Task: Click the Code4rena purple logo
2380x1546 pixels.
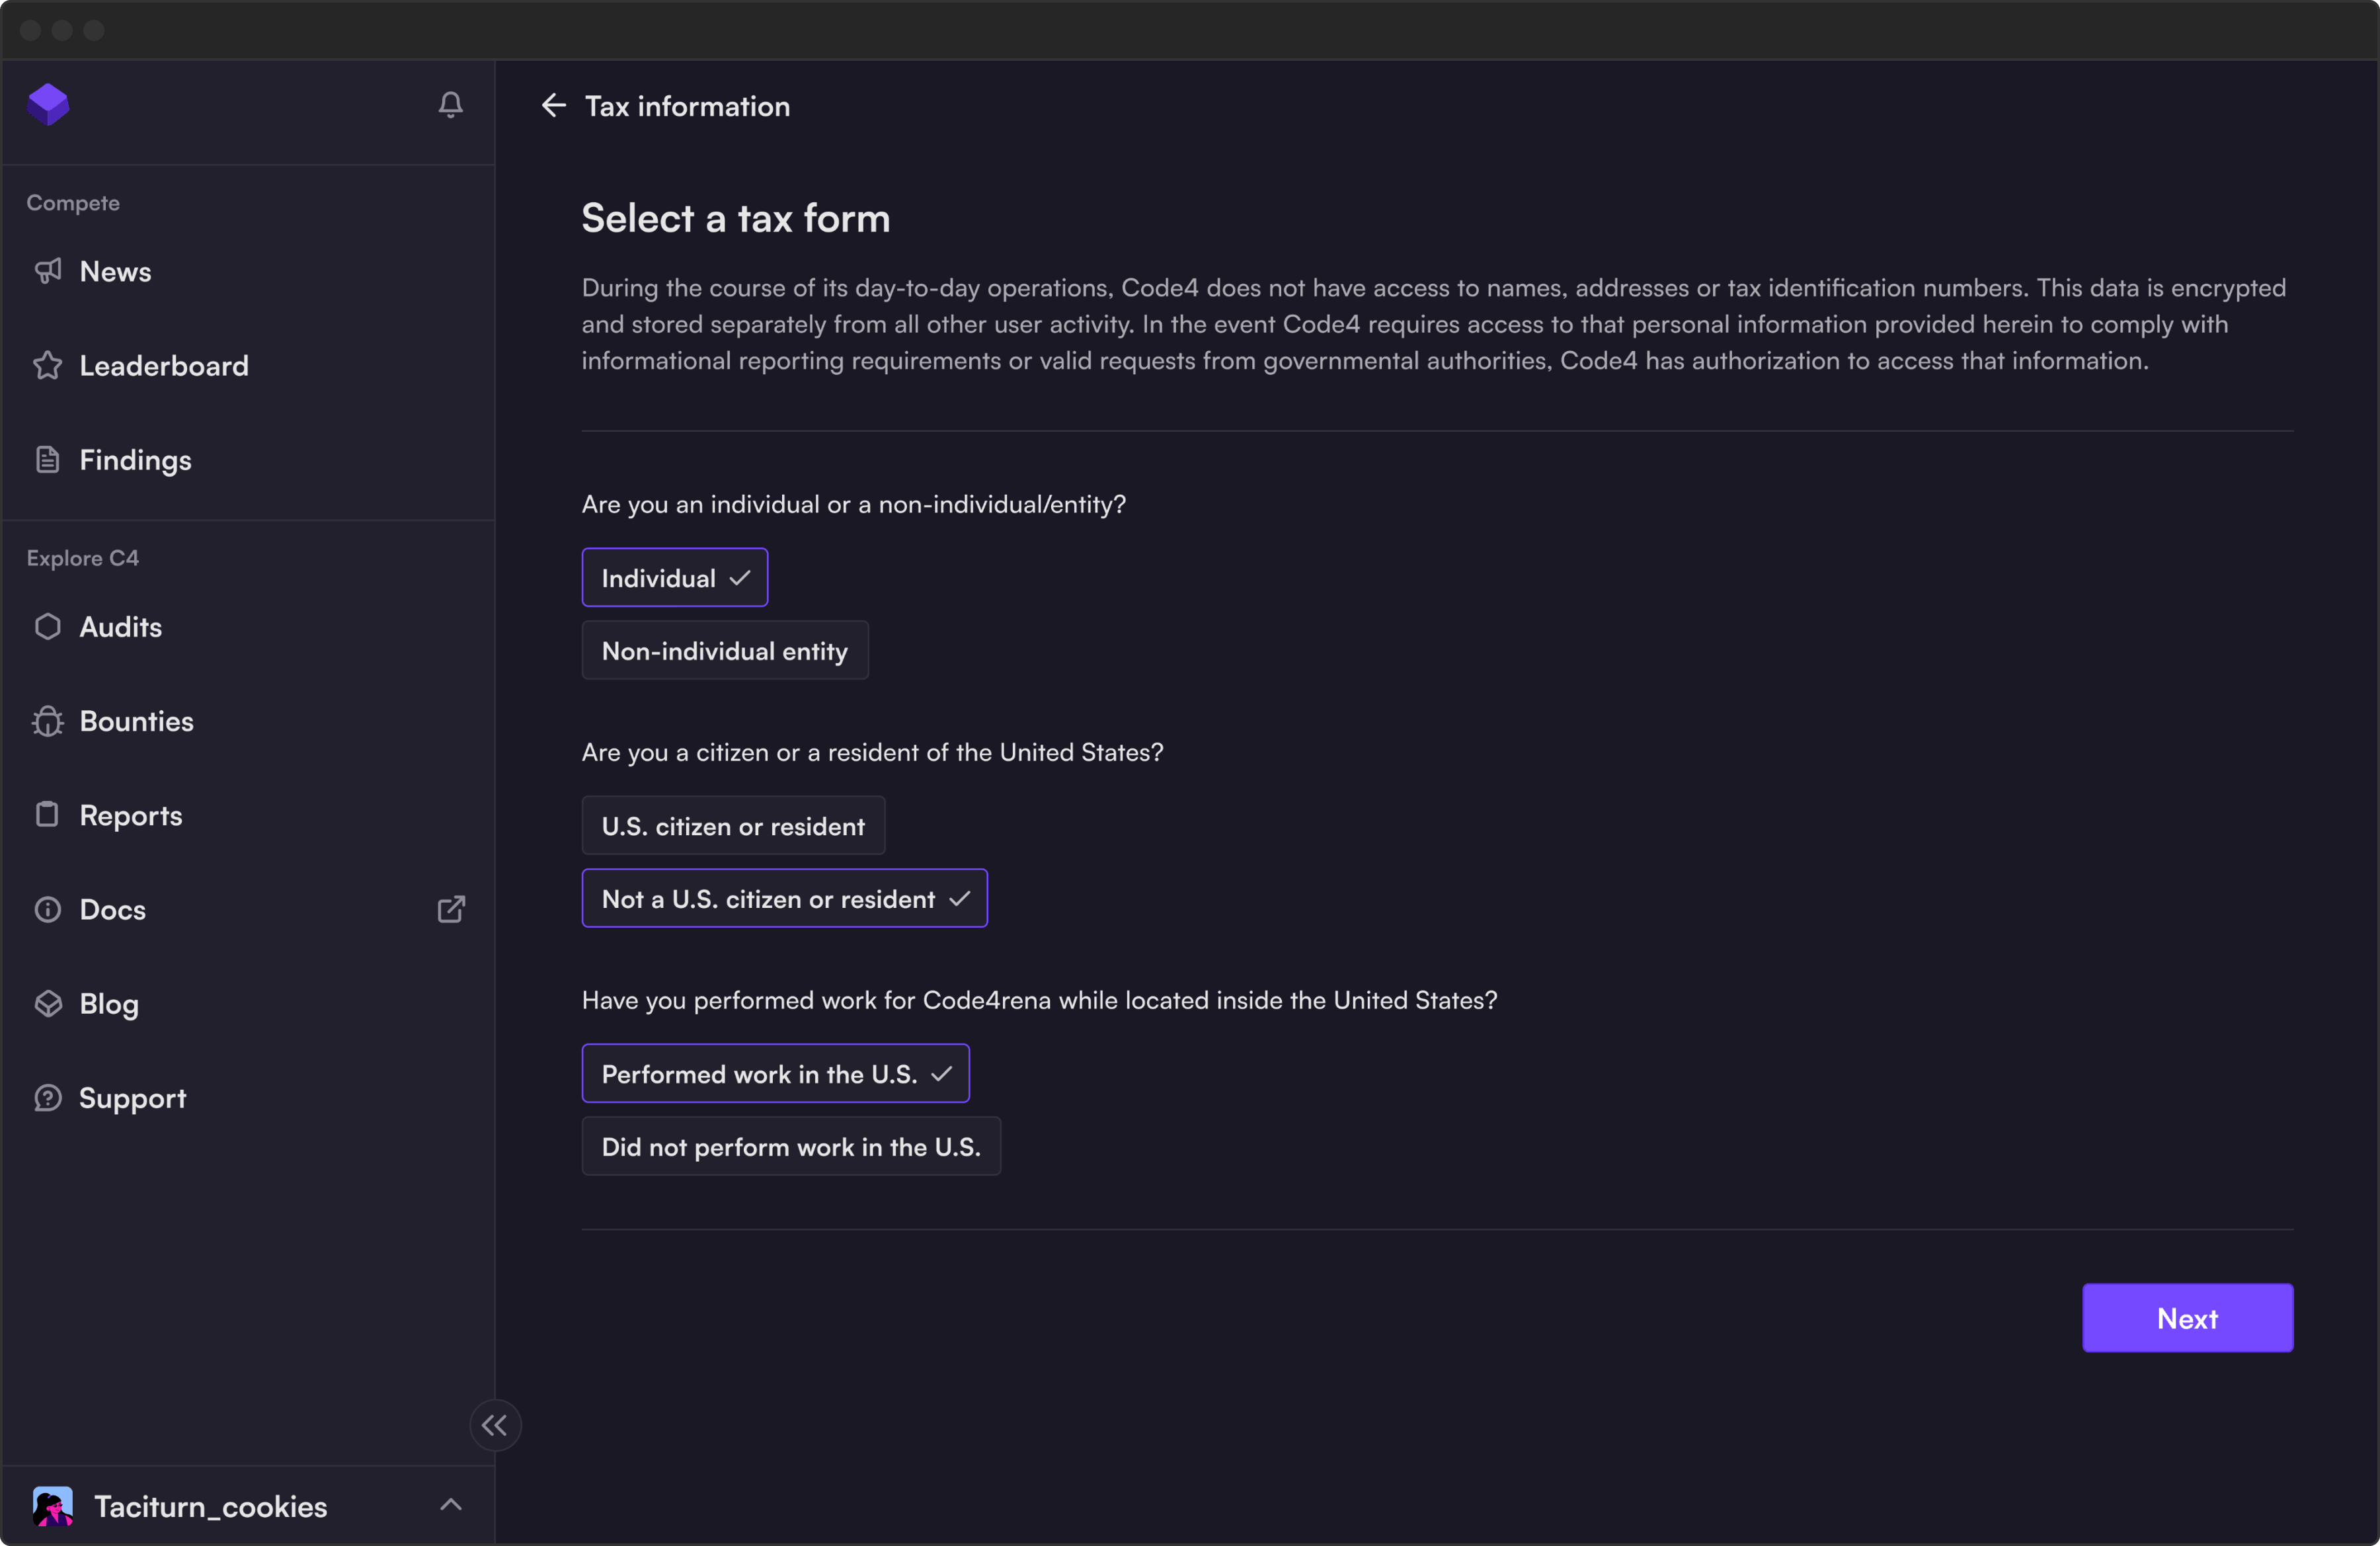Action: (x=48, y=104)
